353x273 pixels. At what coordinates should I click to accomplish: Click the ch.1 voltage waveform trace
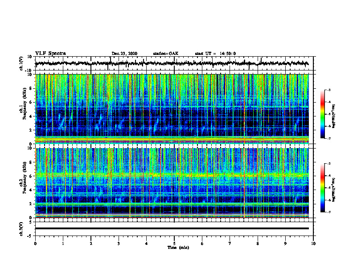pos(172,63)
